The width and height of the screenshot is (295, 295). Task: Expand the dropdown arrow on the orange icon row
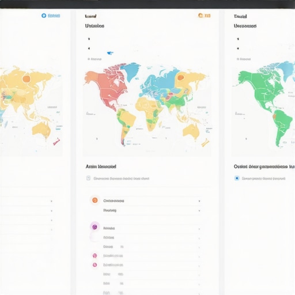(x=199, y=201)
